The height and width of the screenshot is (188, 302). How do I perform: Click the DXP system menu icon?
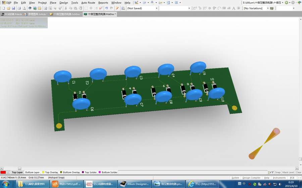[3, 2]
